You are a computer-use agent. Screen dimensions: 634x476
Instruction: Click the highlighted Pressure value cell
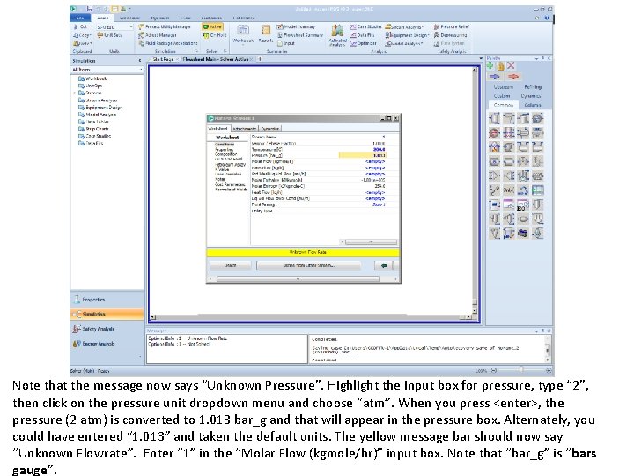(362, 155)
